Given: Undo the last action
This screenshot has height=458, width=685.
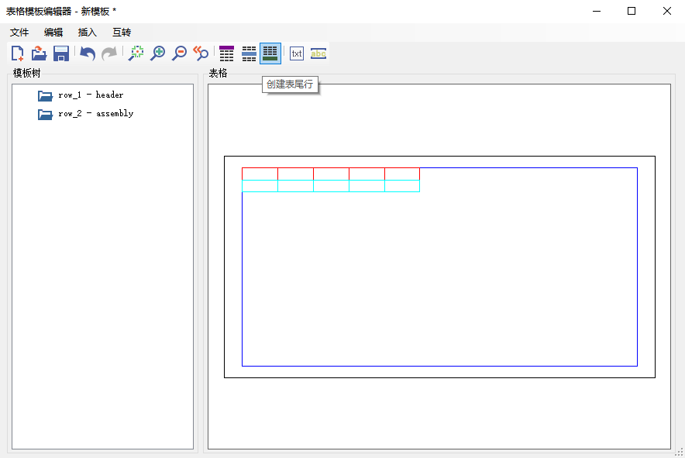Looking at the screenshot, I should (88, 53).
